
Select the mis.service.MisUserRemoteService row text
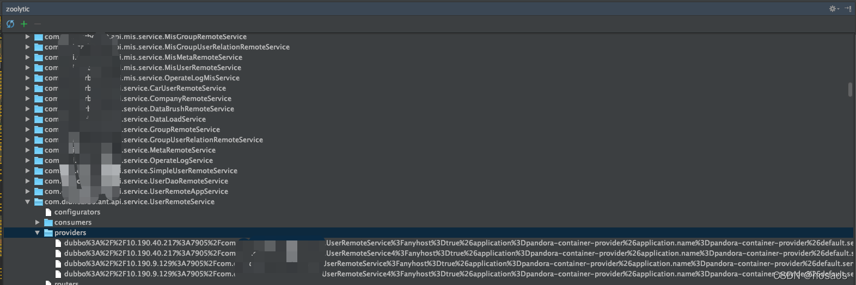click(143, 68)
